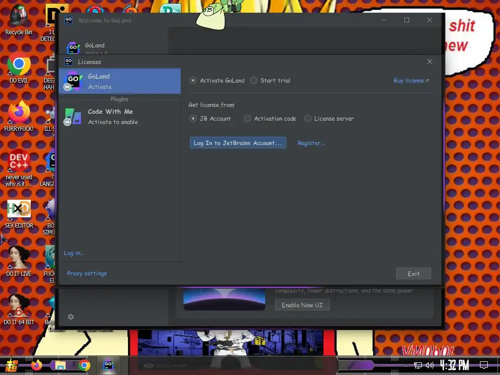Open HxD shortcut on desktop
The image size is (500, 375).
pyautogui.click(x=19, y=214)
